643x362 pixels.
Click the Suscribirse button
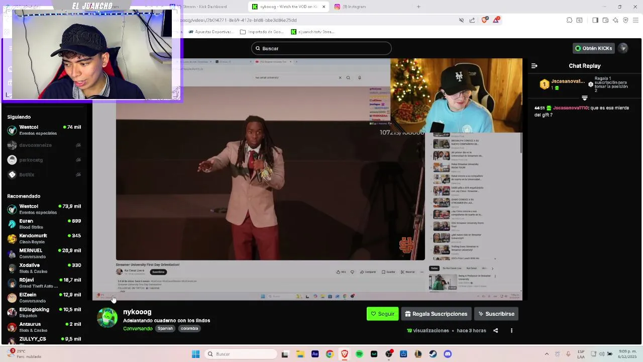pyautogui.click(x=496, y=314)
